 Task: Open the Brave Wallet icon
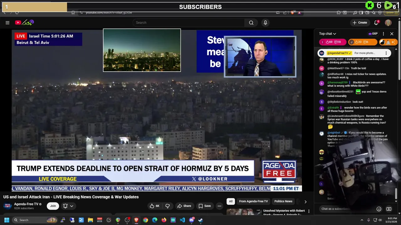pyautogui.click(x=367, y=12)
